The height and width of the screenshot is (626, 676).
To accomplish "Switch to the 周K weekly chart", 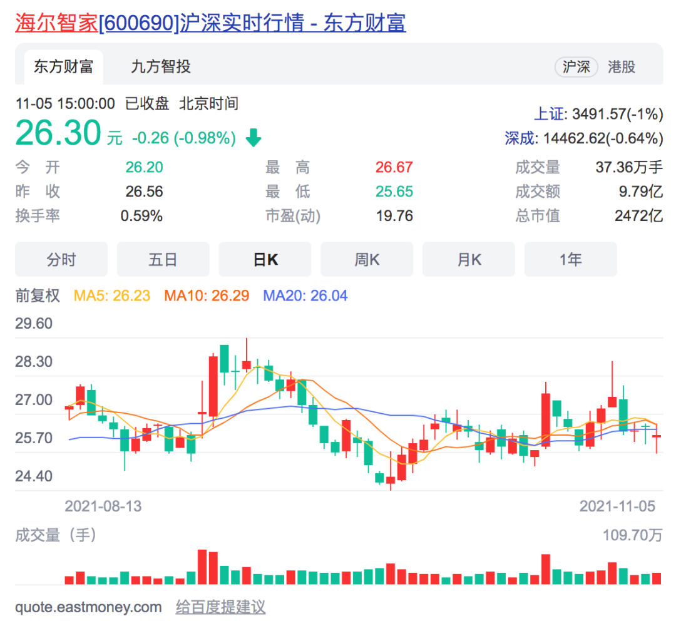I will [367, 259].
